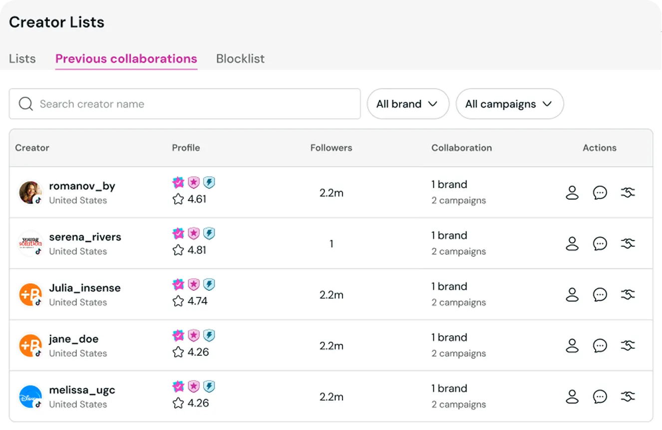Click Creator column header
Screen dimensions: 662x430
(32, 148)
